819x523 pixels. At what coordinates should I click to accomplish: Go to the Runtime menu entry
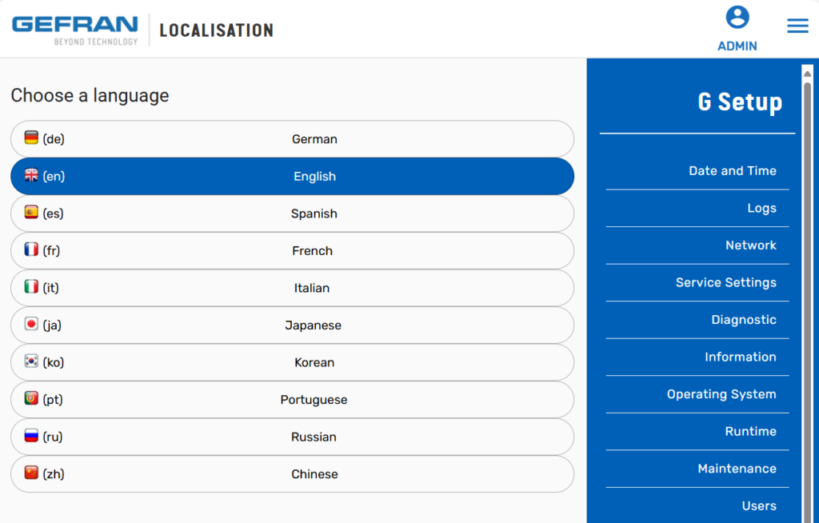coord(750,432)
